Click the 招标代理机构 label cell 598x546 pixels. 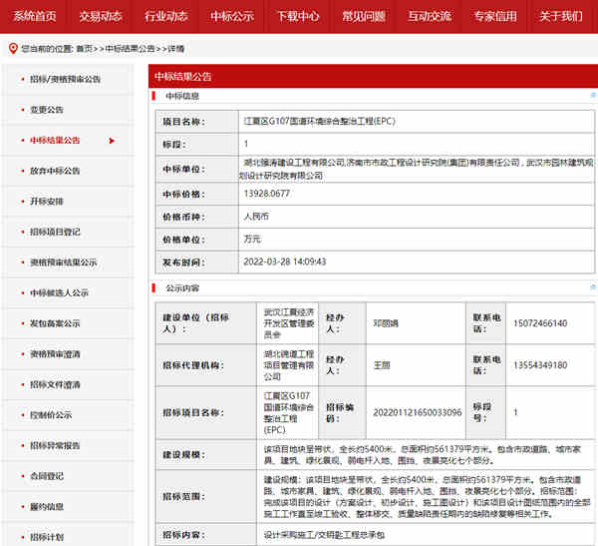click(206, 365)
